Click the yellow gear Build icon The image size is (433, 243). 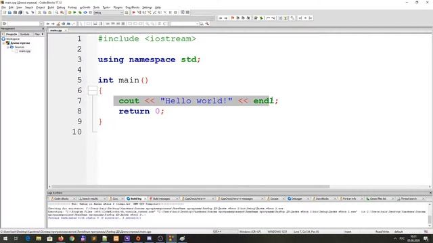tap(70, 12)
